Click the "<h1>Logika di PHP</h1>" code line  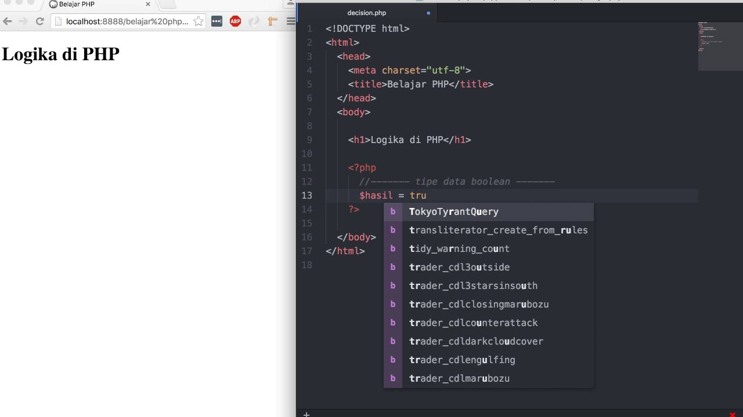pyautogui.click(x=409, y=140)
